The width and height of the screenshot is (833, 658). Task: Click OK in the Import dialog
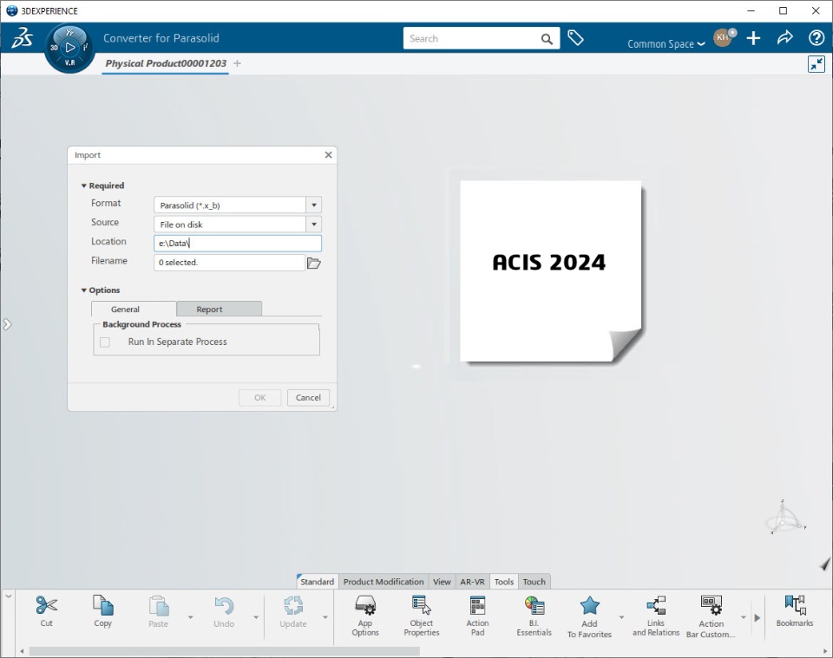259,397
